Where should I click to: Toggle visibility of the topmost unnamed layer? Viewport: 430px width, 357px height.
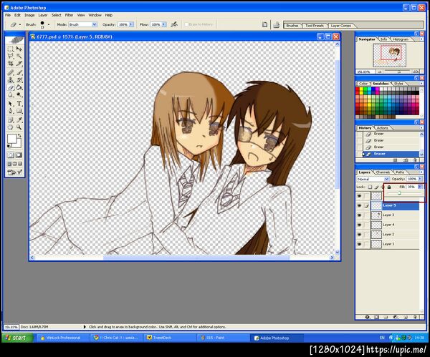[359, 196]
